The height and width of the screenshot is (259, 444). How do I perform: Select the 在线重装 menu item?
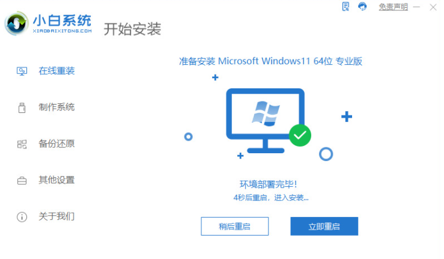click(56, 71)
